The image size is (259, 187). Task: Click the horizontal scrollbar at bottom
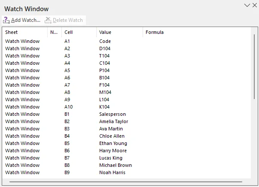coord(126,182)
